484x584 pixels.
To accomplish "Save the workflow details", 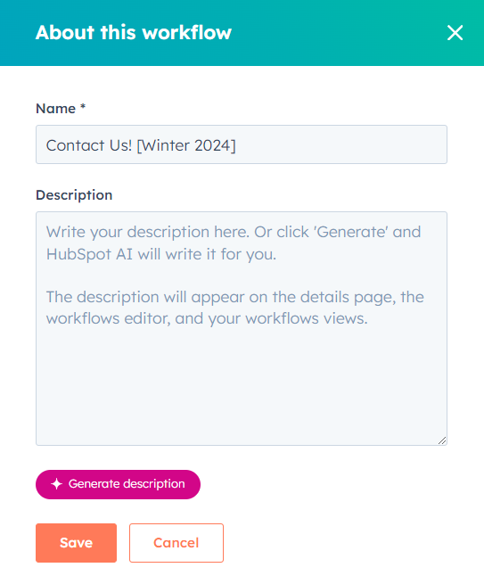I will tap(76, 543).
